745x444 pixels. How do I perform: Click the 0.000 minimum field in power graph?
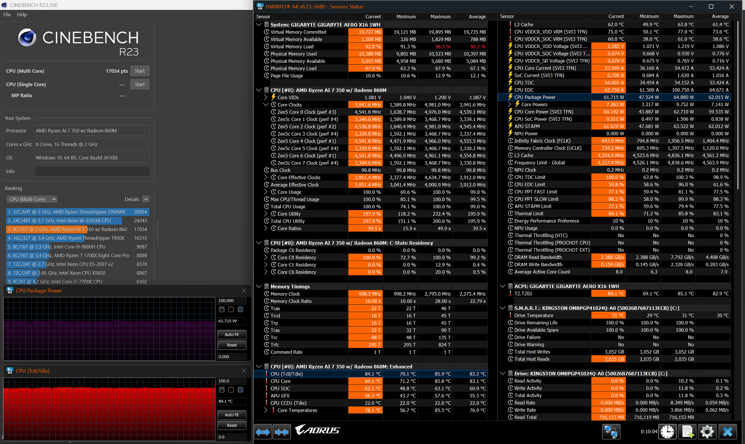pos(232,357)
